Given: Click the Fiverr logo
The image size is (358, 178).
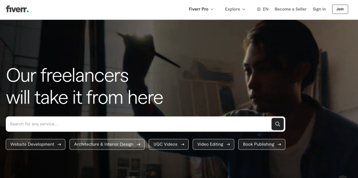Looking at the screenshot, I should click(x=17, y=9).
